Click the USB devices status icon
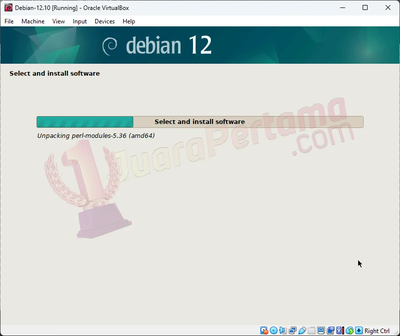The image size is (400, 336). [302, 330]
